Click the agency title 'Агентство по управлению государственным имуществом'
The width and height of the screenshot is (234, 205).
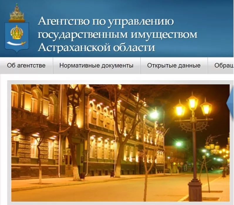tap(117, 34)
